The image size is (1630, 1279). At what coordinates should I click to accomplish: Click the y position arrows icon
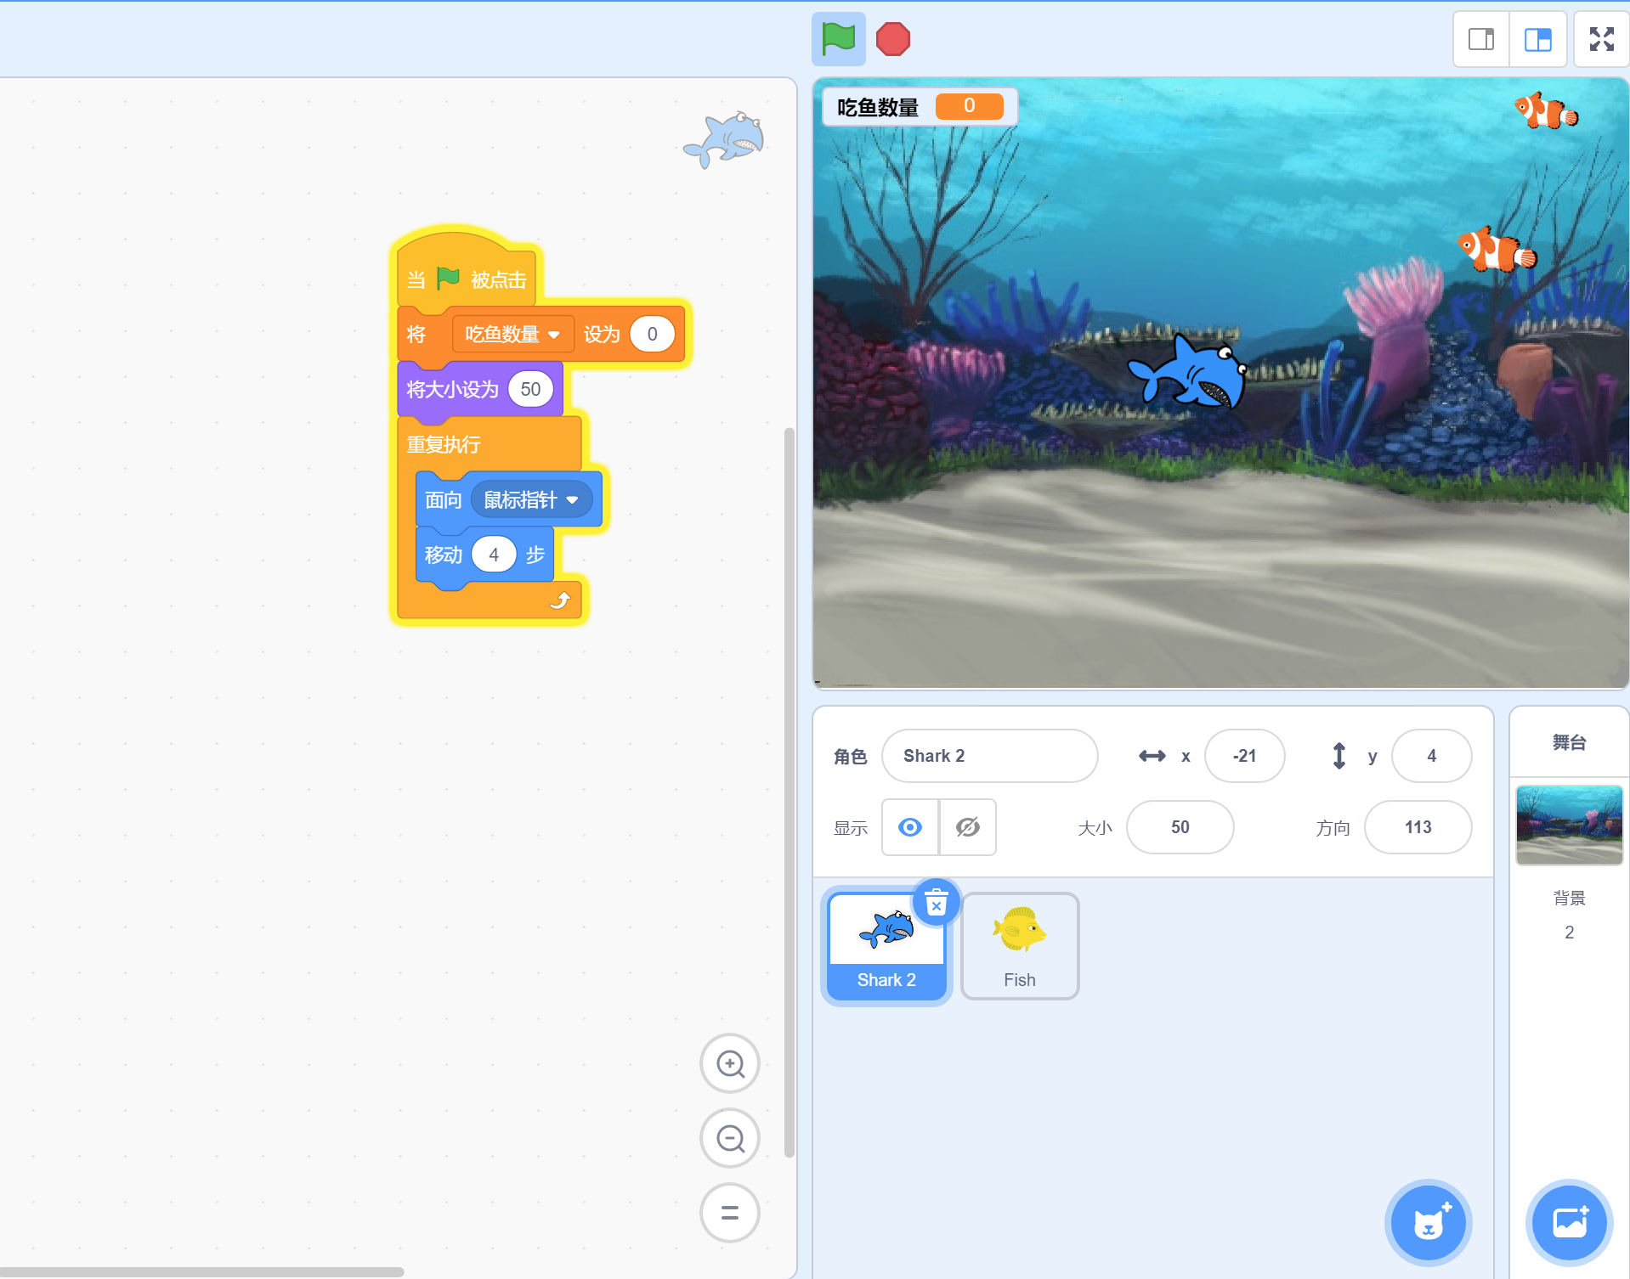point(1339,756)
